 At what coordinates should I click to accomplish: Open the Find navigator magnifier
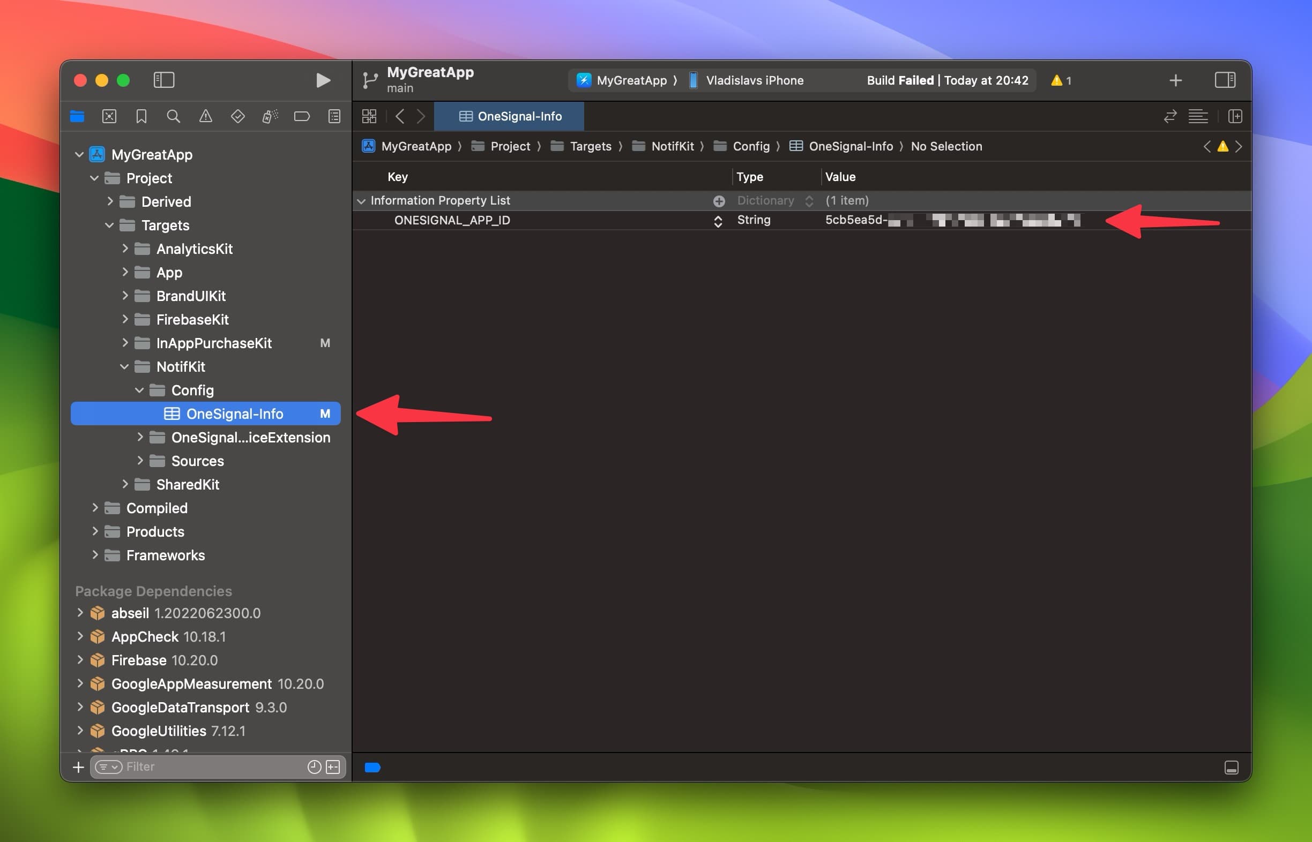coord(174,116)
